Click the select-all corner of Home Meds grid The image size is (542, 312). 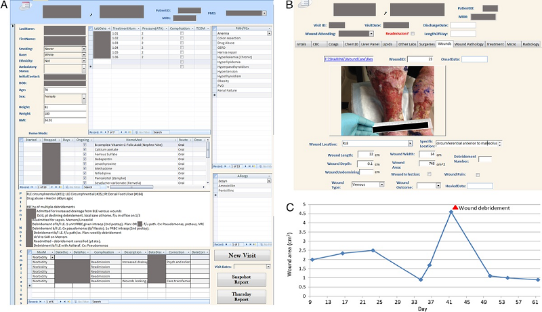point(21,139)
